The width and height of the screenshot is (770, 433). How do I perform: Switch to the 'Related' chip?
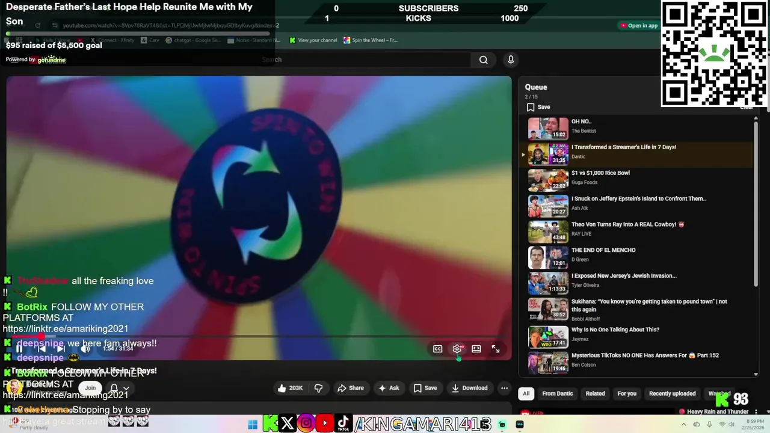[595, 393]
